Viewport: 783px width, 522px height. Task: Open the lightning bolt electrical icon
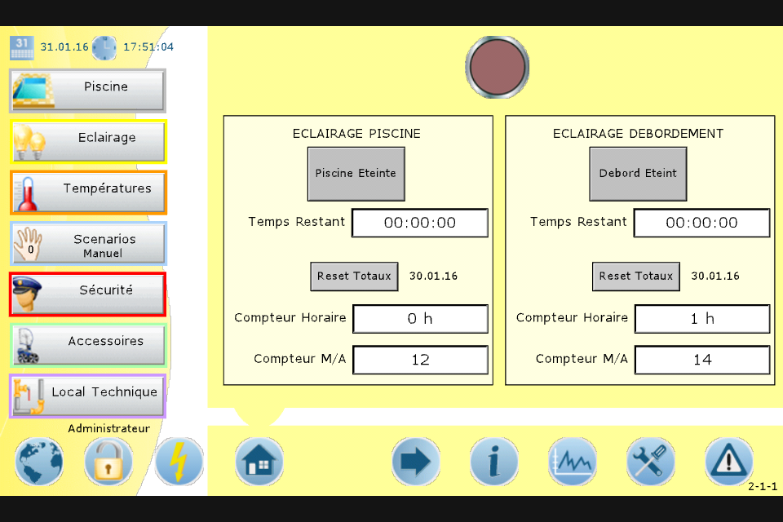pyautogui.click(x=179, y=462)
